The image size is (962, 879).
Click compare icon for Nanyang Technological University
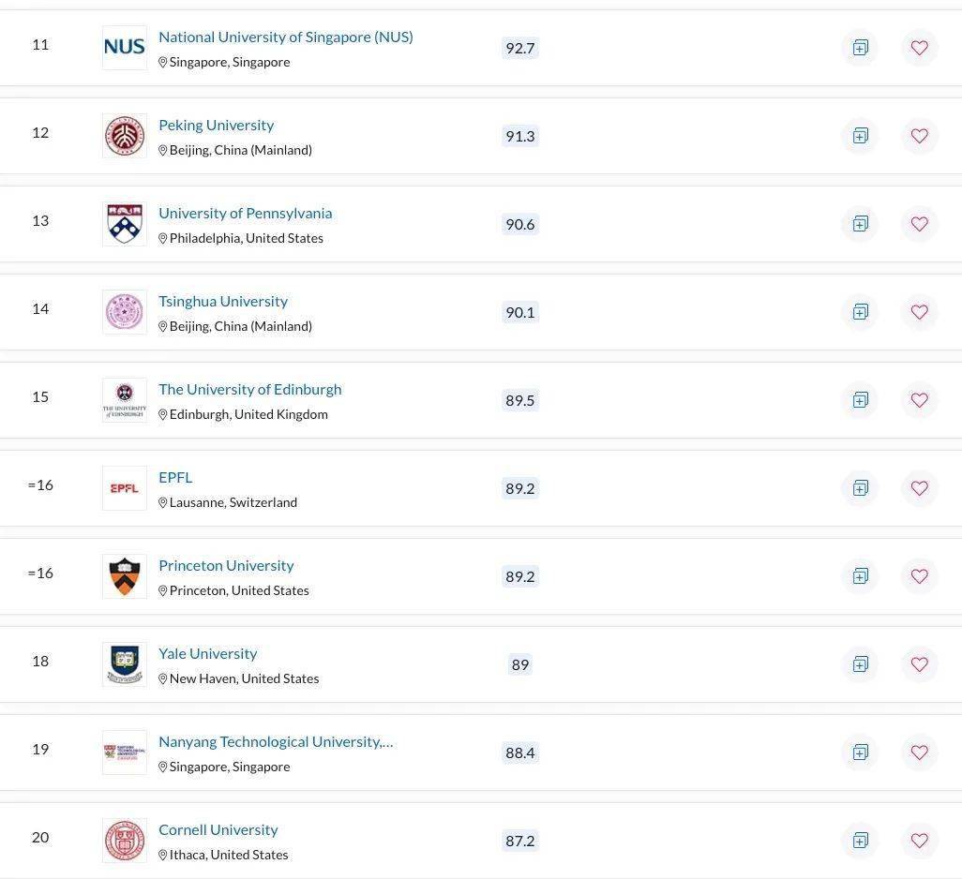click(x=860, y=752)
